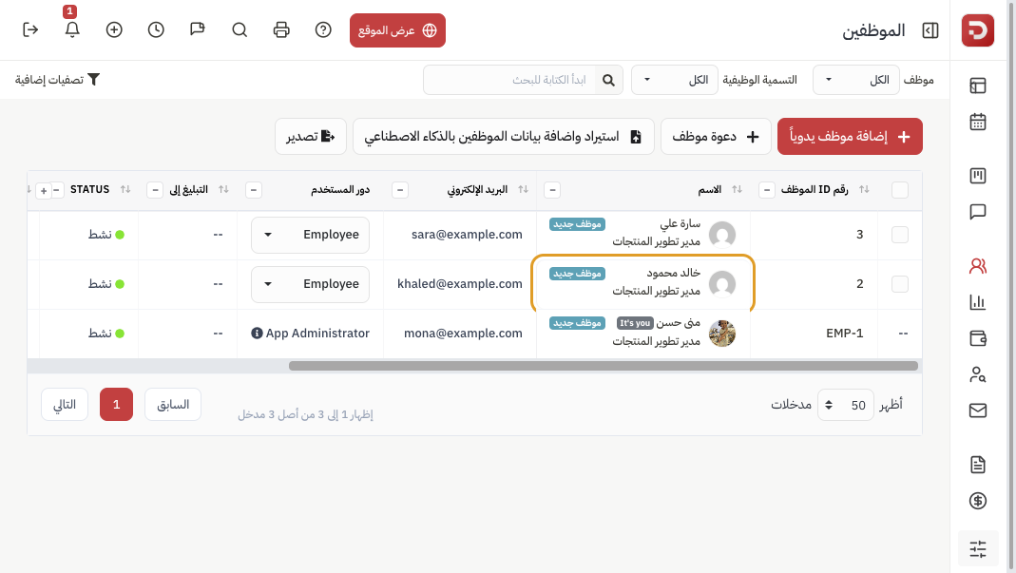Click the search text input field

(509, 80)
